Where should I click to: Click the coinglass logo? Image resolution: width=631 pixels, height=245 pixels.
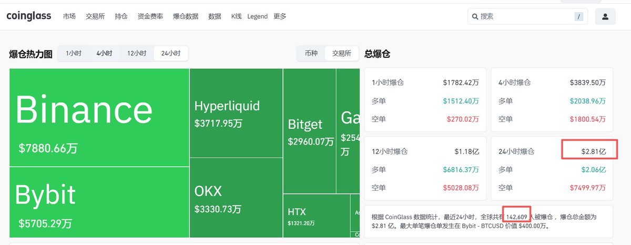click(28, 16)
